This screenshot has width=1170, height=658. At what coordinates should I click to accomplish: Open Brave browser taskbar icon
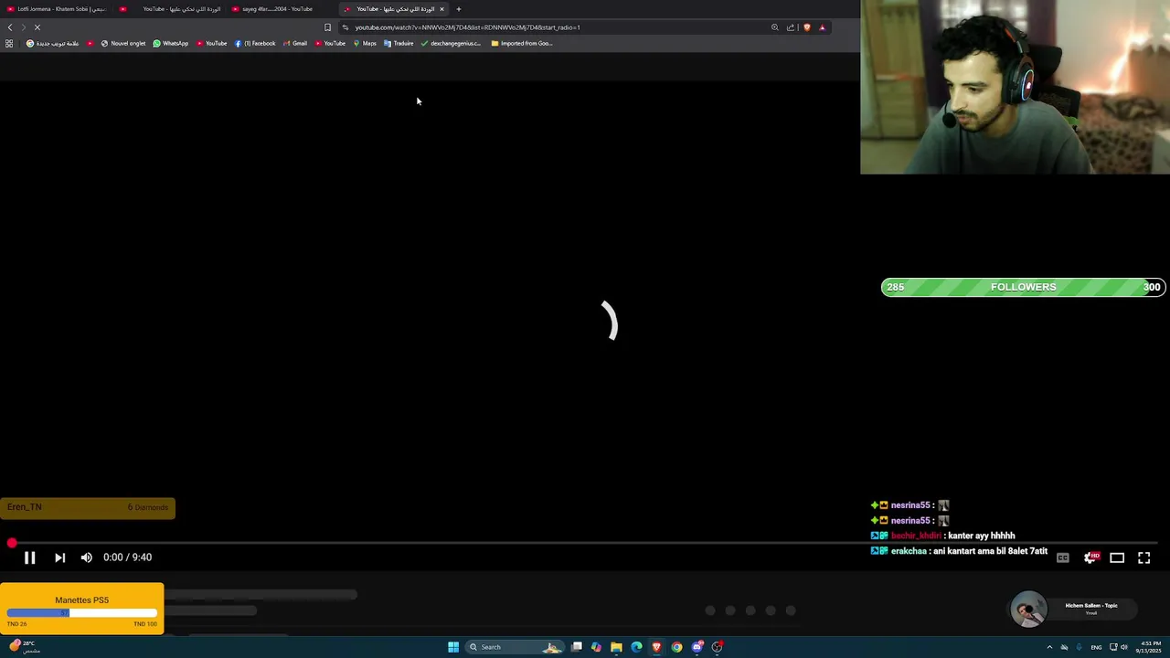pyautogui.click(x=656, y=647)
